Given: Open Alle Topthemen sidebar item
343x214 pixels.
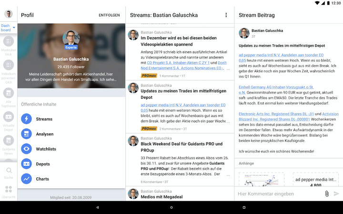Looking at the screenshot, I should click(9, 98).
